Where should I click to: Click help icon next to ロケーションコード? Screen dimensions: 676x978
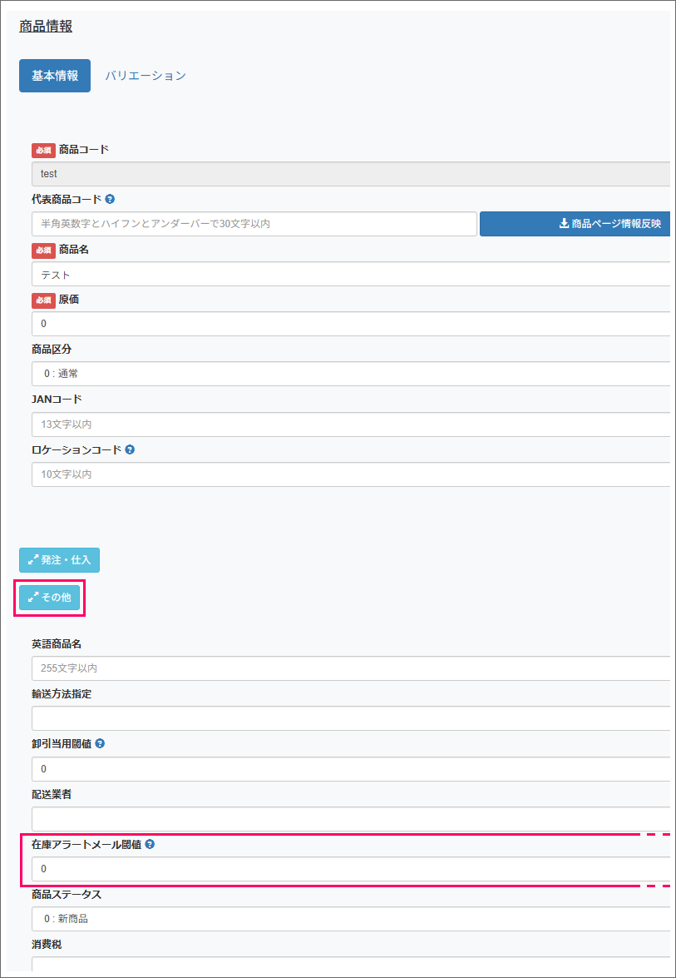130,449
